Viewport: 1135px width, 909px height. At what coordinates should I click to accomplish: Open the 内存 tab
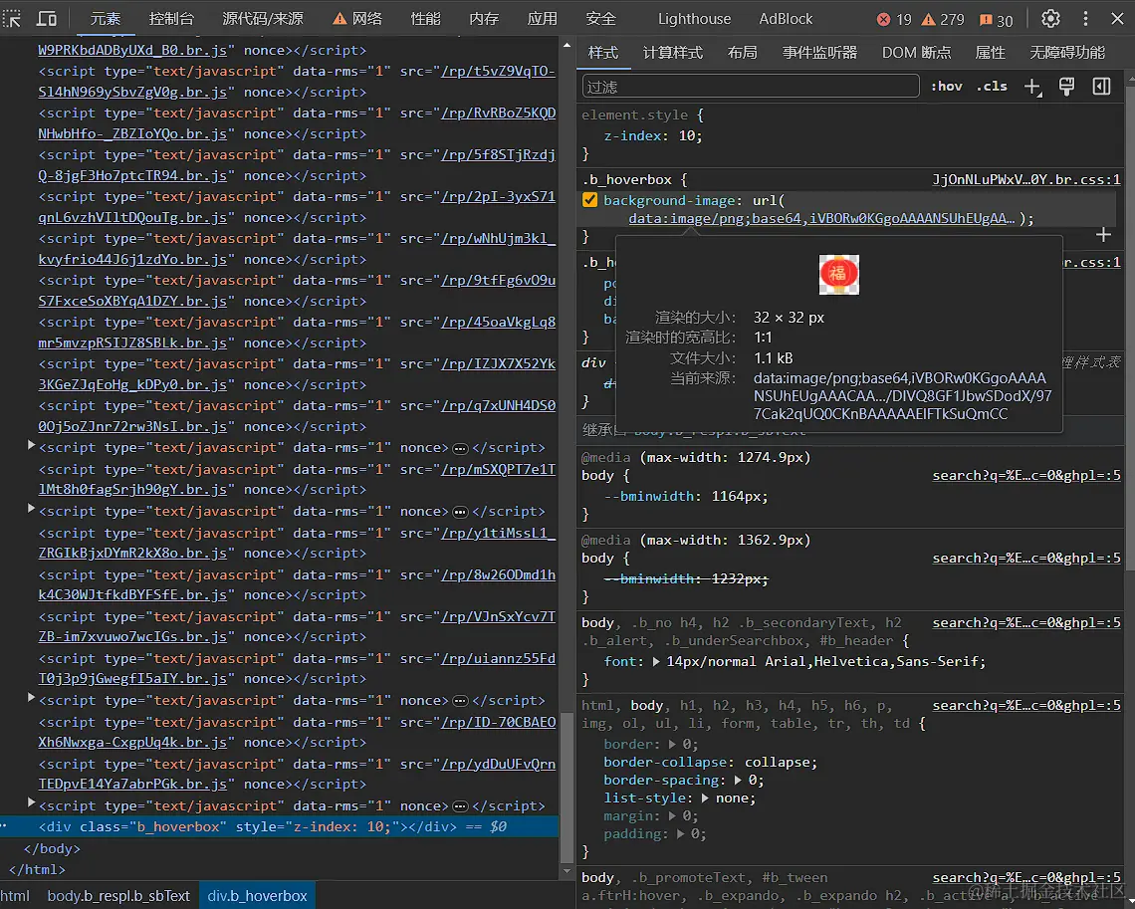tap(484, 19)
